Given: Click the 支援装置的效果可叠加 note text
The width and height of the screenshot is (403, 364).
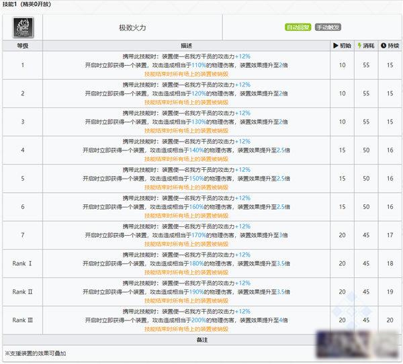Looking at the screenshot, I should (x=36, y=353).
